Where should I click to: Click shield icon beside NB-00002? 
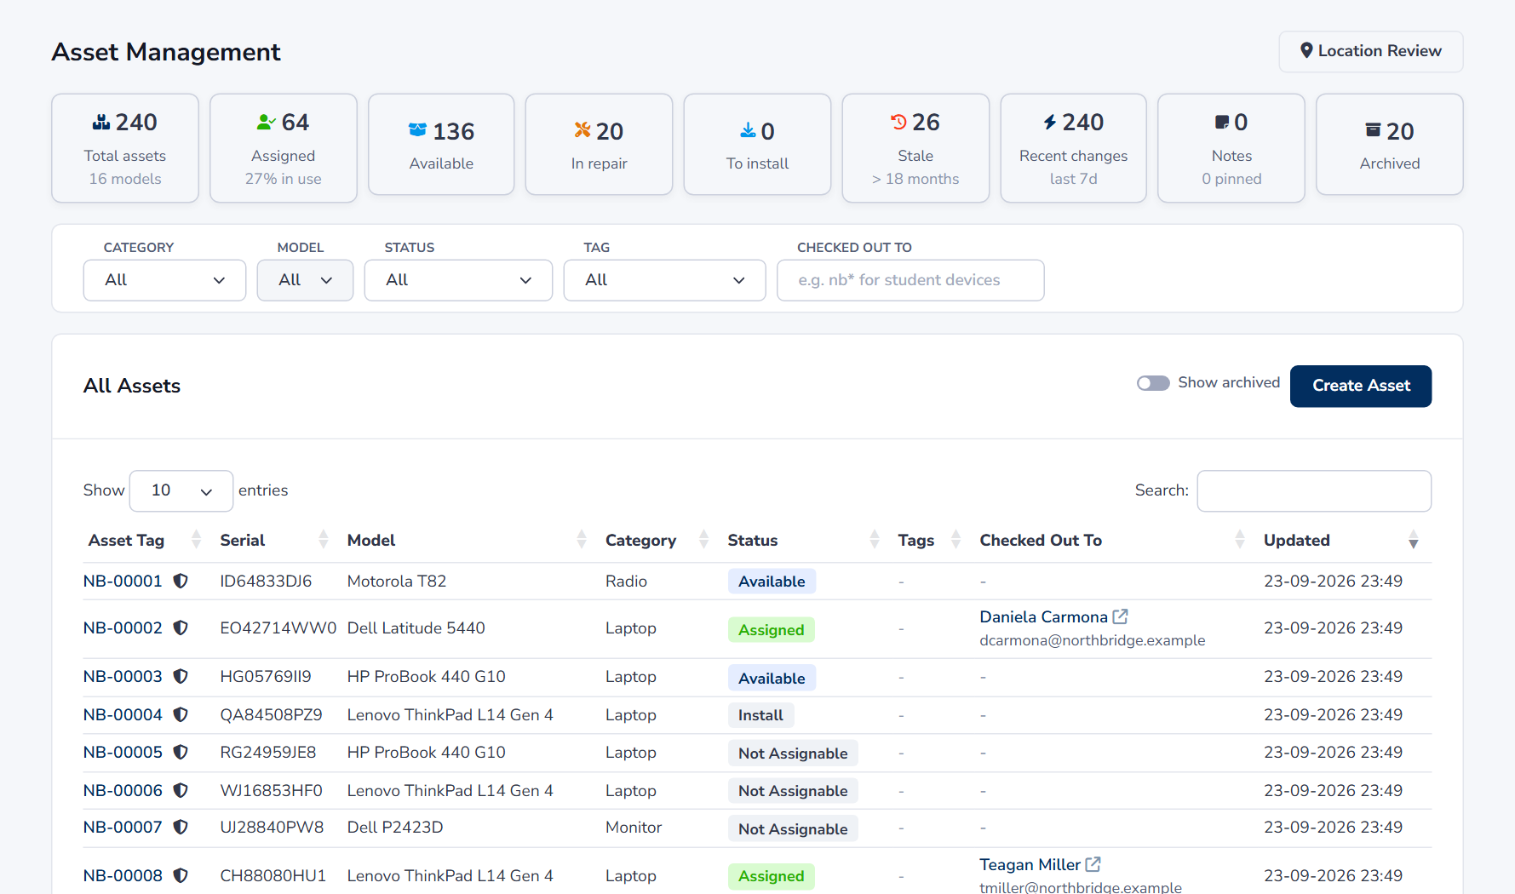click(181, 628)
